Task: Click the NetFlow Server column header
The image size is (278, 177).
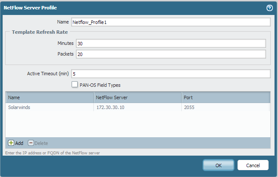Action: coord(137,97)
